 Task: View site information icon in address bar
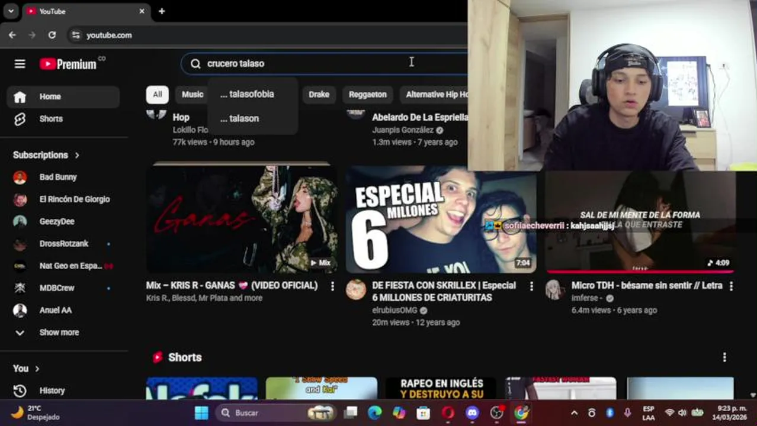75,35
